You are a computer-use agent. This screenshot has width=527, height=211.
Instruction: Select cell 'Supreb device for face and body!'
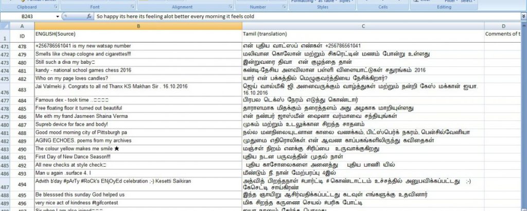point(138,125)
